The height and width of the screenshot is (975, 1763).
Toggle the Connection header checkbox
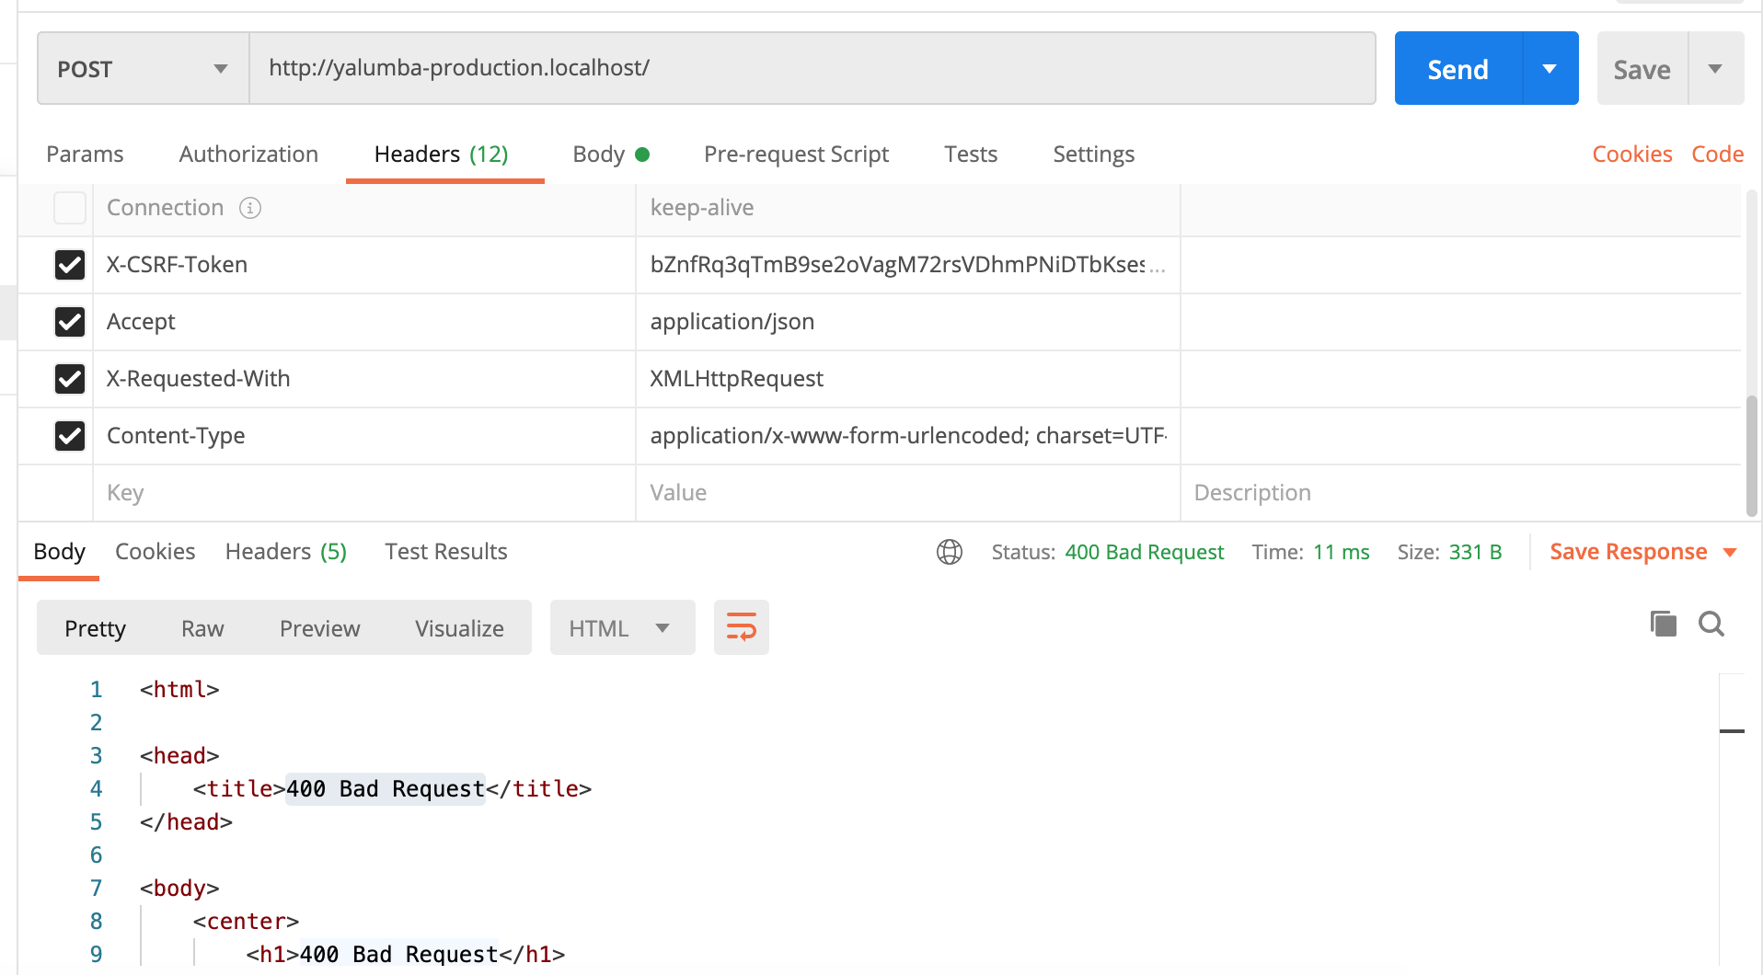point(70,208)
